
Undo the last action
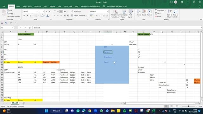pyautogui.click(x=6, y=23)
